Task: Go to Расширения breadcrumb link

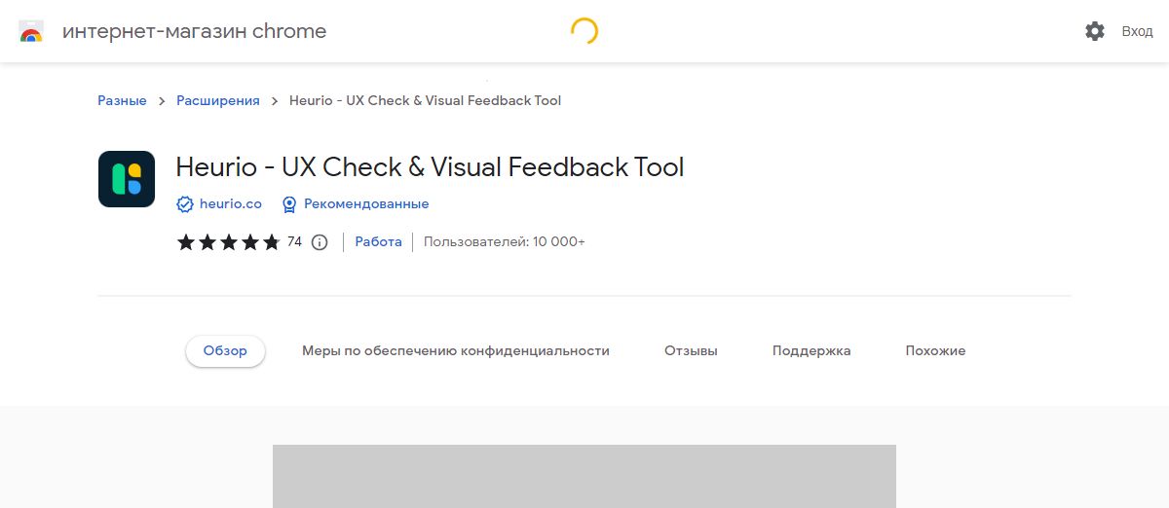Action: point(218,100)
